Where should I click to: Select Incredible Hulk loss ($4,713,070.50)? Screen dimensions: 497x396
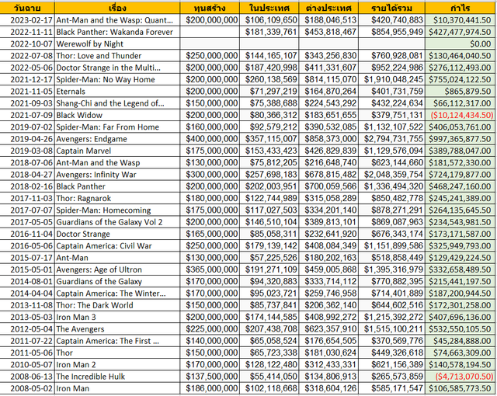tap(461, 377)
